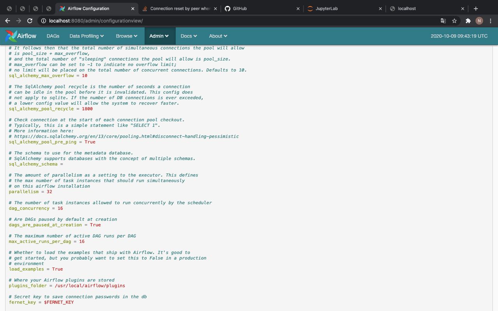498x311 pixels.
Task: Click the sql_alchemy_pool_recycle value 1800
Action: (x=87, y=109)
